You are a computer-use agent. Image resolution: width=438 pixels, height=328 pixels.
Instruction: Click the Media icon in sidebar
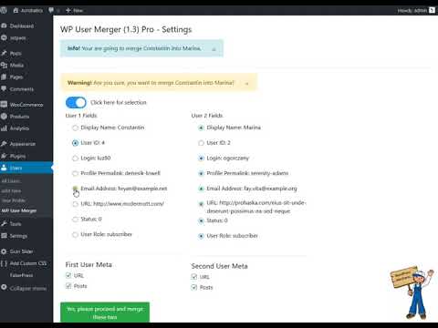(4, 65)
